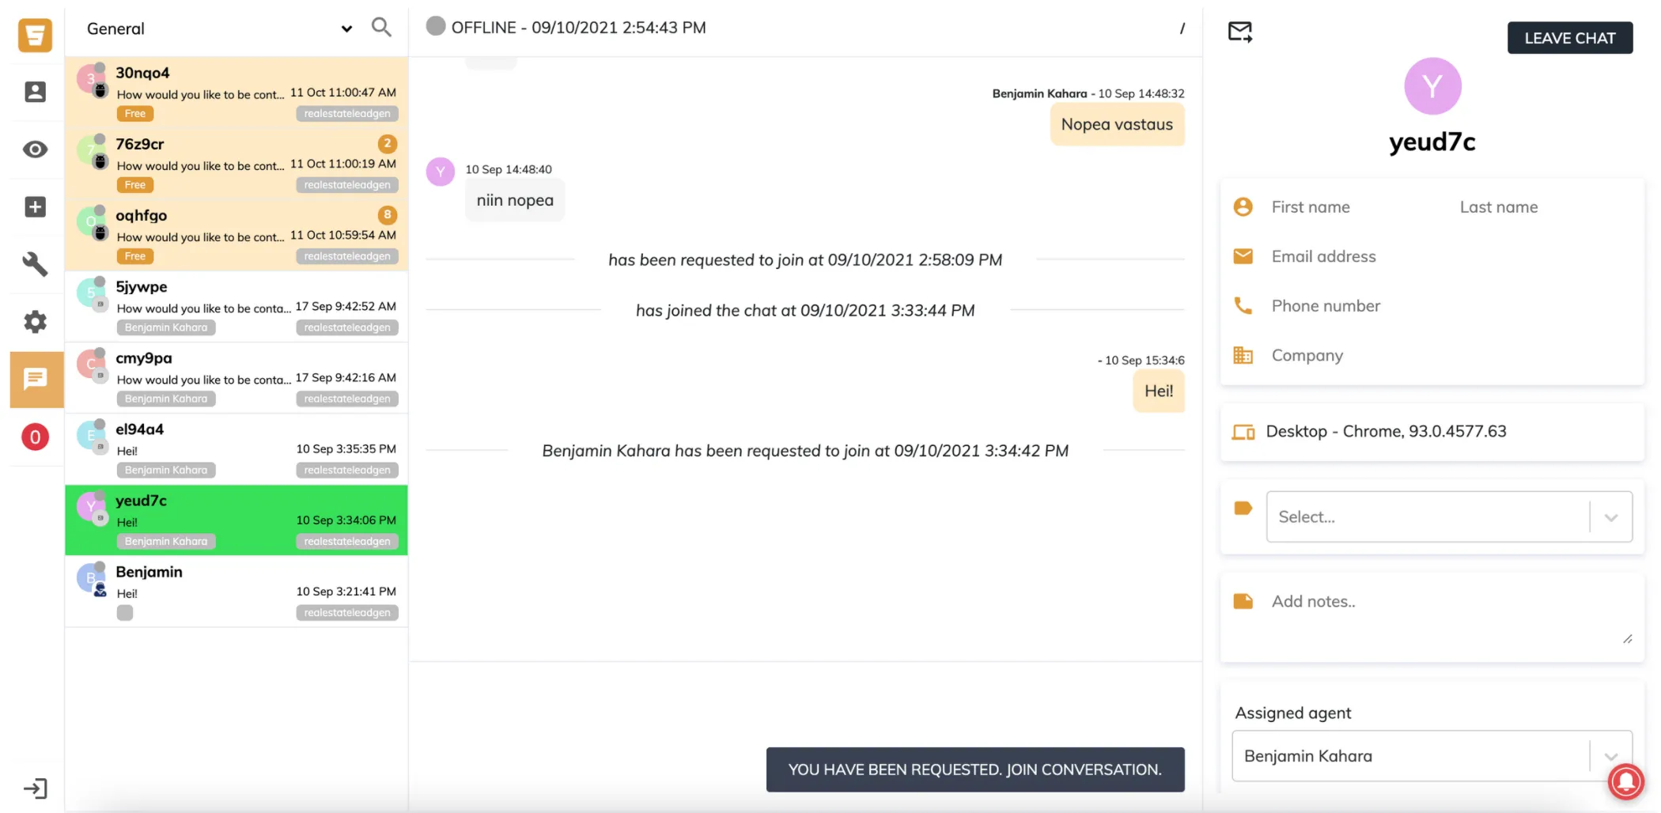This screenshot has width=1661, height=813.
Task: Open the eye visitors monitor icon
Action: (35, 149)
